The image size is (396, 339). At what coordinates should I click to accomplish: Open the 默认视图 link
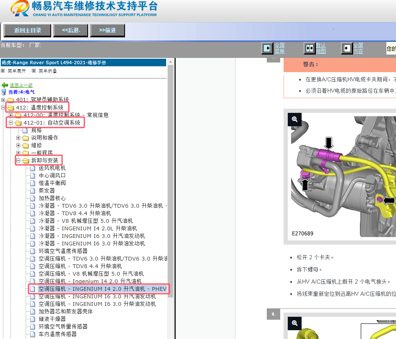tap(320, 48)
